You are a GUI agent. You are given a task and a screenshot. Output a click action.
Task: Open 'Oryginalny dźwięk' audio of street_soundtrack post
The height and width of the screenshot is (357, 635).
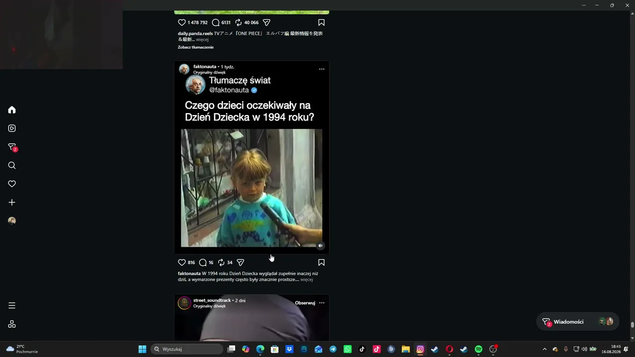click(209, 306)
